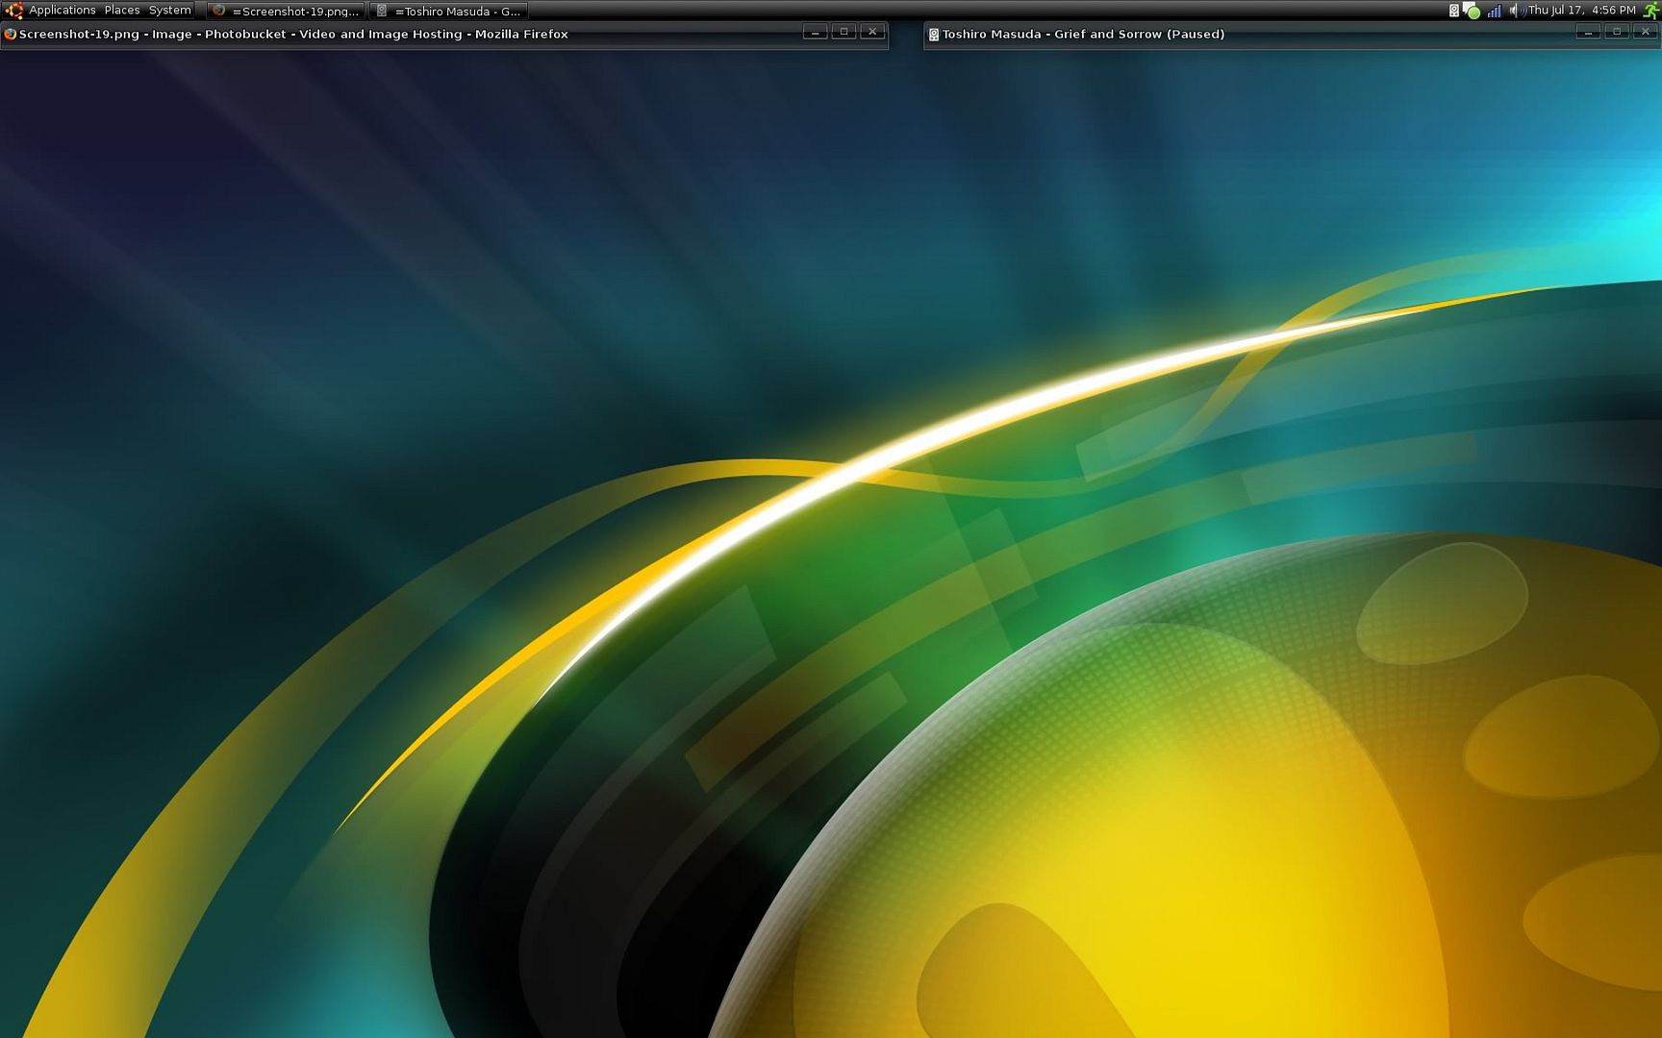Switch to Screenshot-19.png taskbar button
1662x1038 pixels.
tap(286, 11)
